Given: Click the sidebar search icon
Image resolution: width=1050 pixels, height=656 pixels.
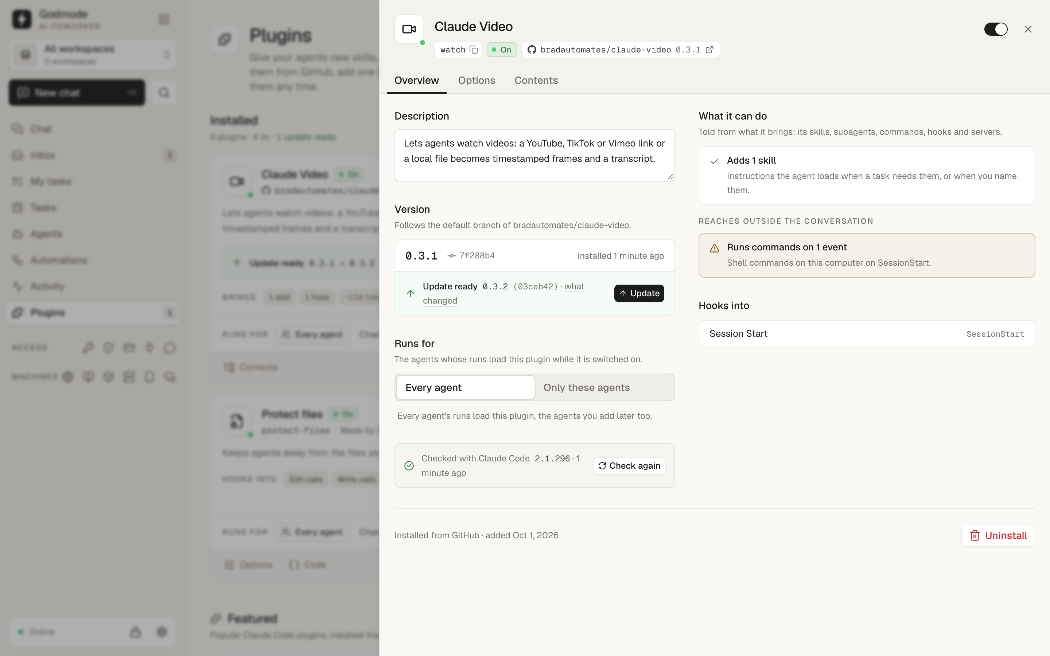Looking at the screenshot, I should click(164, 93).
